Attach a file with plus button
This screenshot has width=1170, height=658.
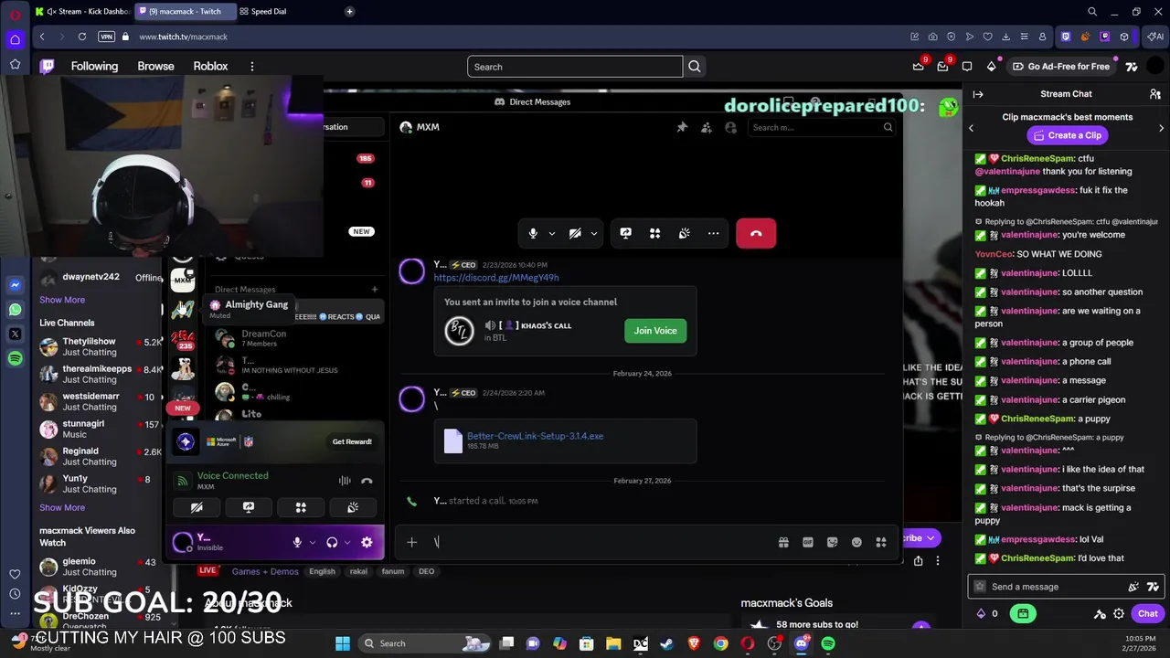pyautogui.click(x=411, y=542)
